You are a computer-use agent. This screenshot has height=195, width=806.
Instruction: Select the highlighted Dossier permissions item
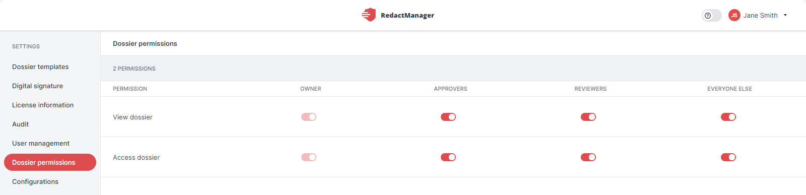pos(50,162)
